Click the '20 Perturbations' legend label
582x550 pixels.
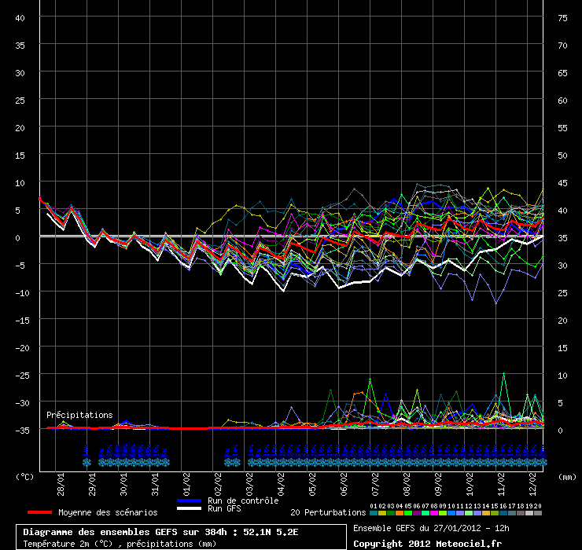pyautogui.click(x=327, y=512)
